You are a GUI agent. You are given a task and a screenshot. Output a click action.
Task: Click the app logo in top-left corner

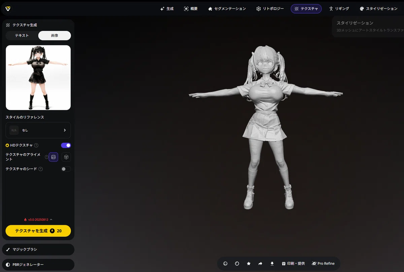(x=8, y=9)
